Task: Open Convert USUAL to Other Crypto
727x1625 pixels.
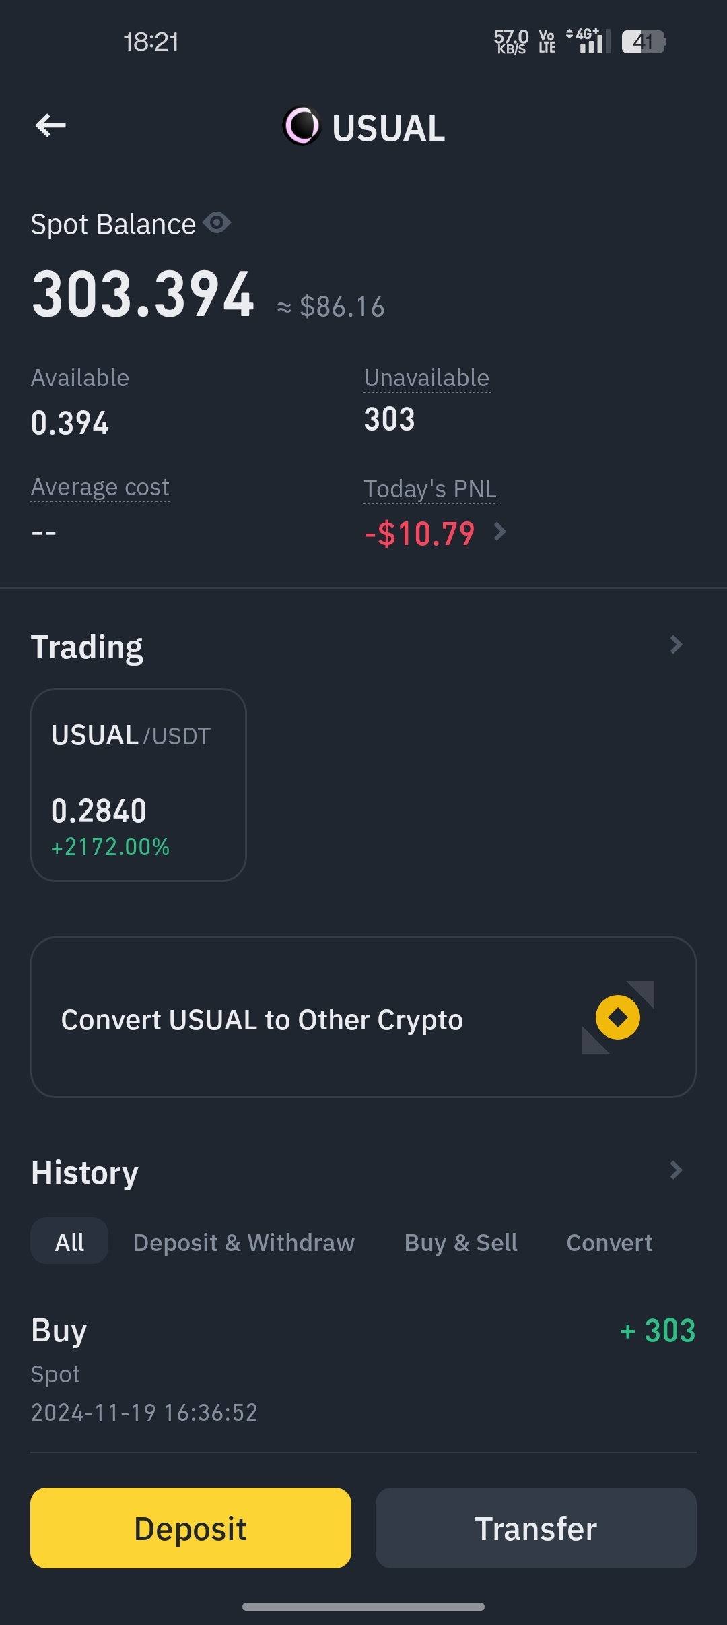Action: coord(363,1017)
